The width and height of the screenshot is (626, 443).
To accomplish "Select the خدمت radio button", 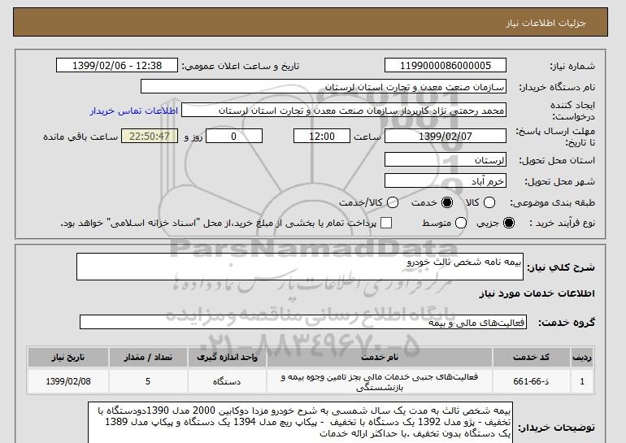I will coord(447,202).
